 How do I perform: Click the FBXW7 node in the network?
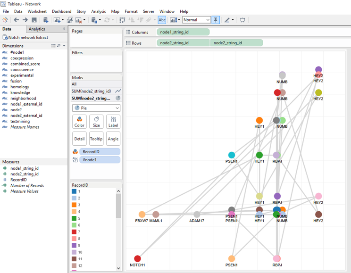[x=142, y=215]
